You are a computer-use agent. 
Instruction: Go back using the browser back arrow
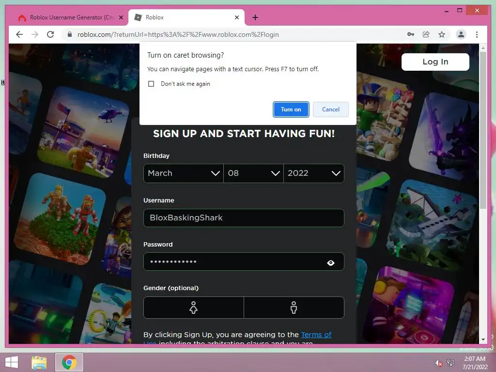(19, 34)
